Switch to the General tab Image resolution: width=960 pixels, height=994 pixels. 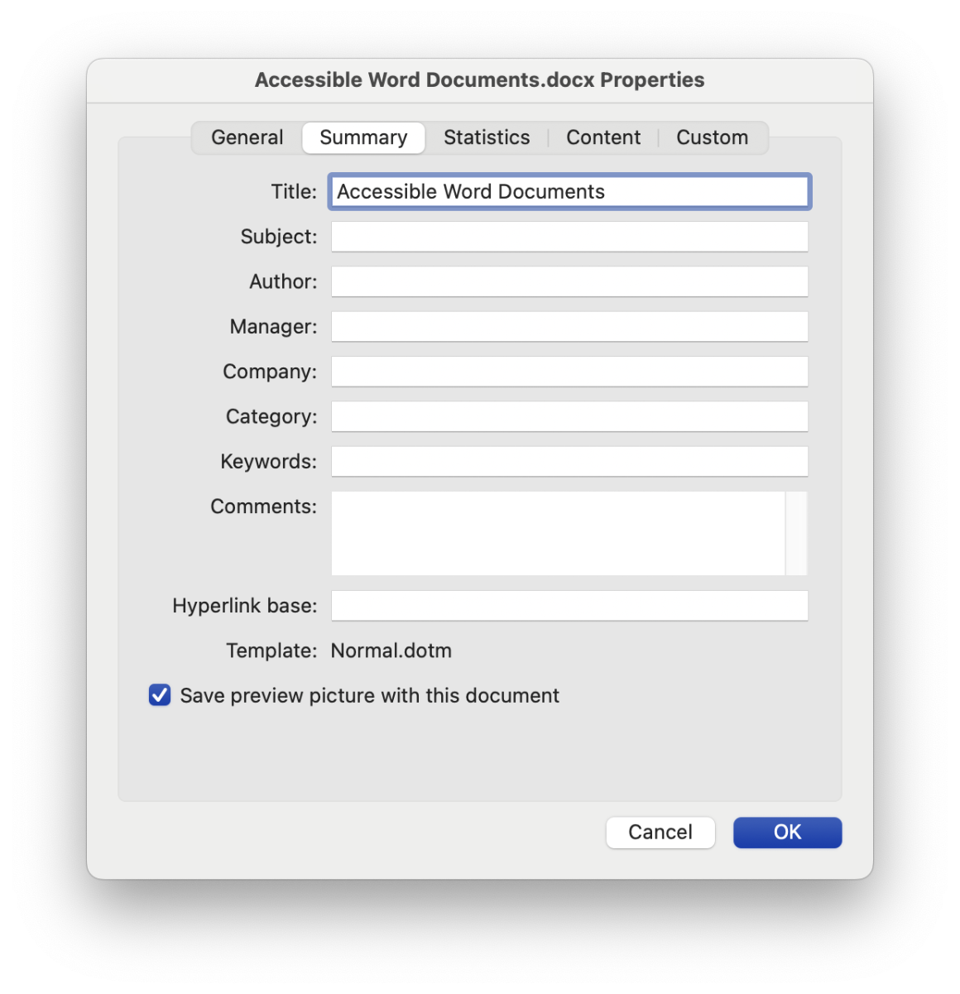247,137
